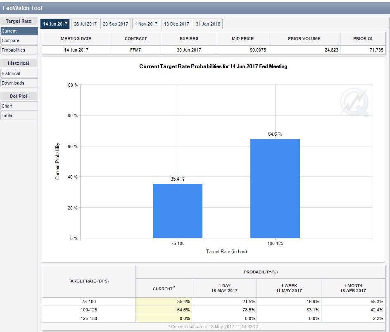
Task: Click the PROBABILITY(%) table header
Action: pyautogui.click(x=260, y=272)
